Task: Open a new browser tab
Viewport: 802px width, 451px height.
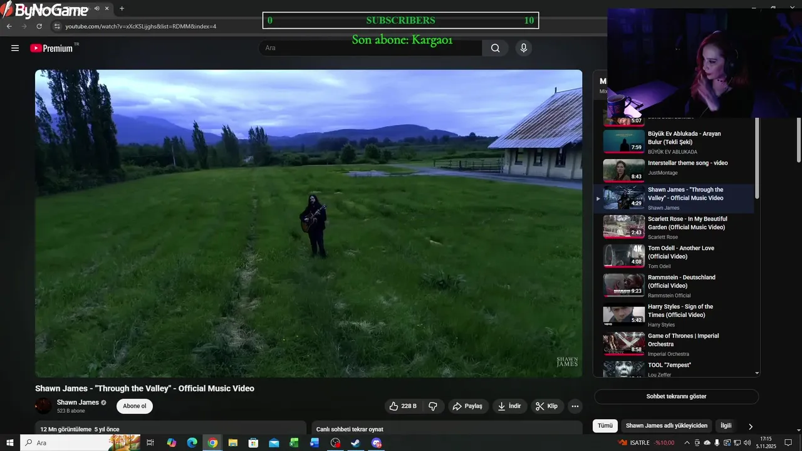Action: [122, 9]
